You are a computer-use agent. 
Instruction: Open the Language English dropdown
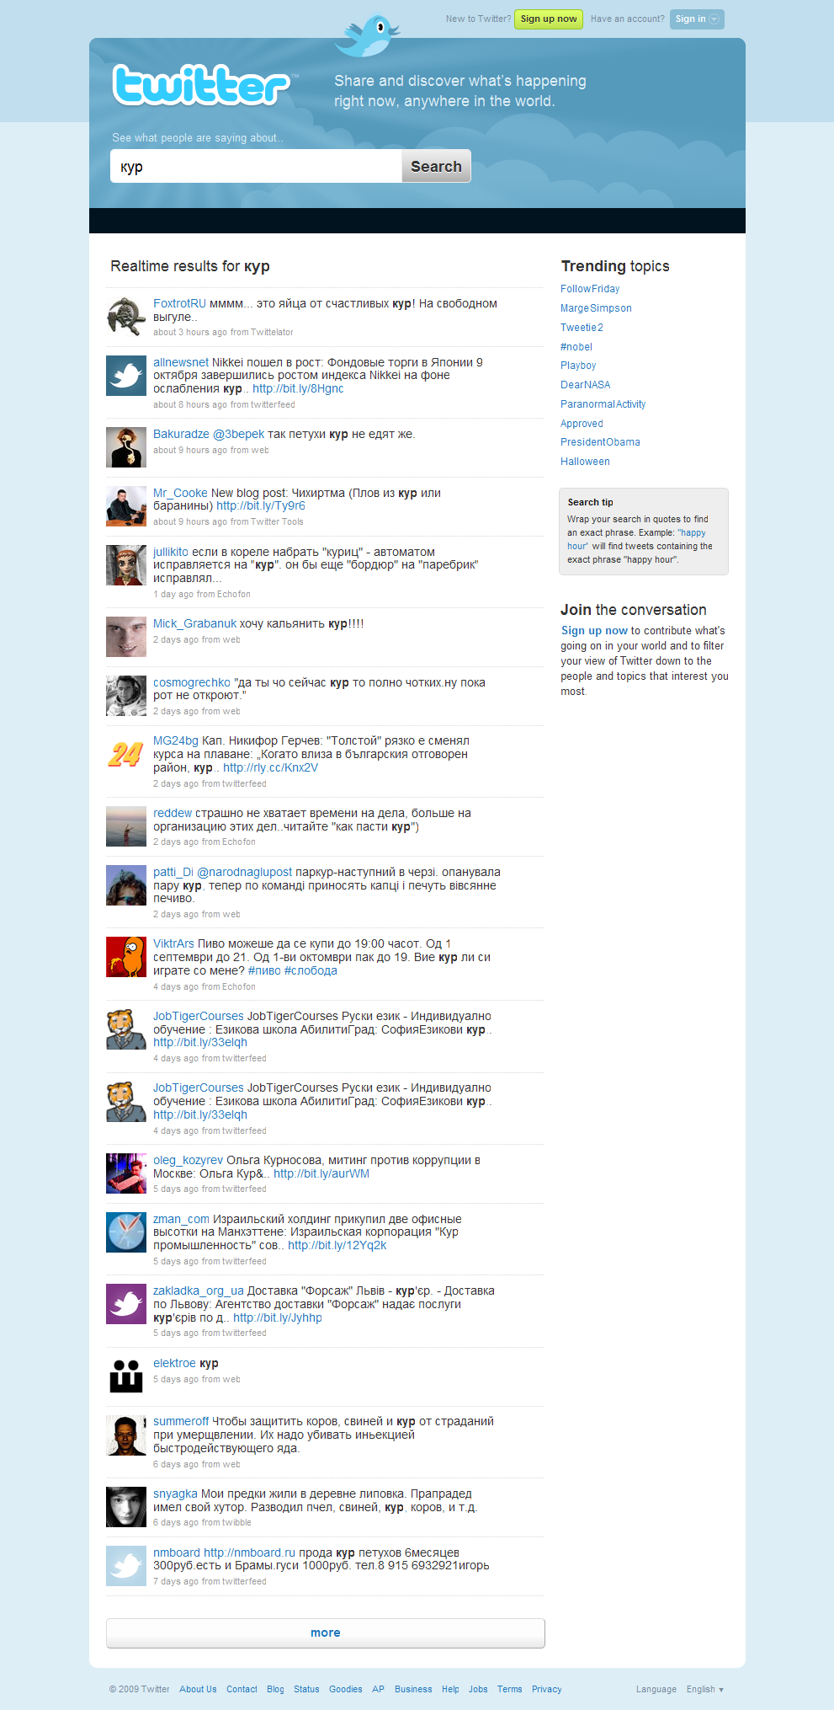[704, 1689]
